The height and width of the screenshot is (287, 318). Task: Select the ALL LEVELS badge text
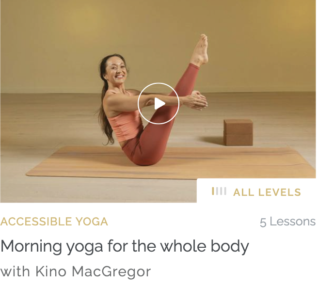pyautogui.click(x=267, y=192)
